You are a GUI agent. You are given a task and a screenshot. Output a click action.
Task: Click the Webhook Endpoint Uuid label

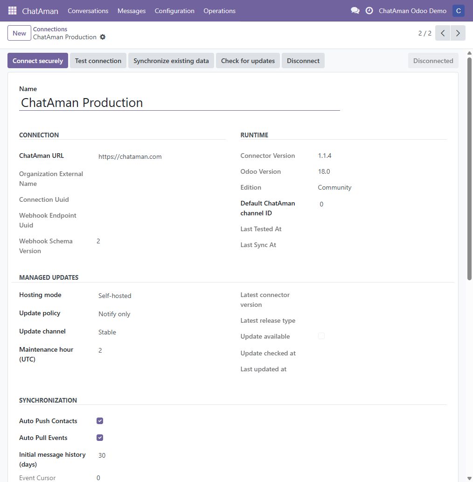(x=48, y=220)
